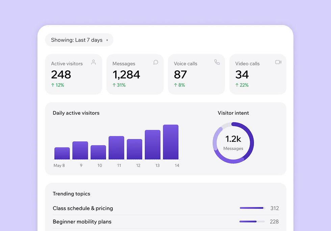Open the Class schedule & pricing topic
Screen dimensions: 331x231
(166, 208)
